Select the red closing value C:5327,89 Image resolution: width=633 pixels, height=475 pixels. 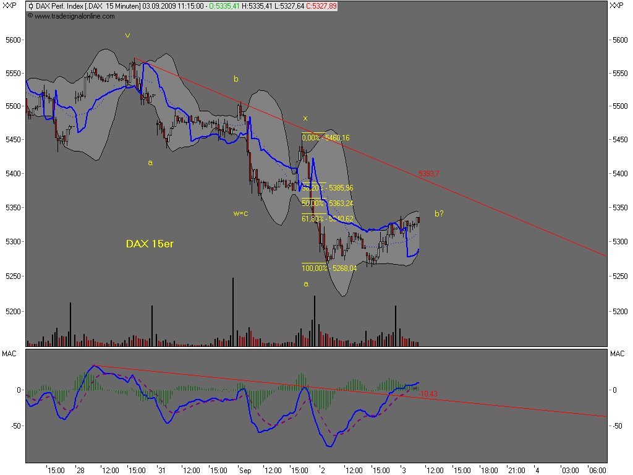[x=321, y=6]
